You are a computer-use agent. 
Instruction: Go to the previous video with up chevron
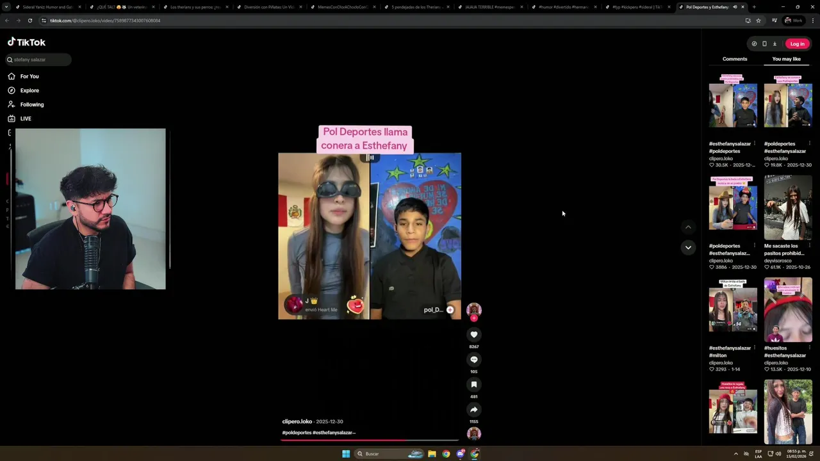(688, 227)
